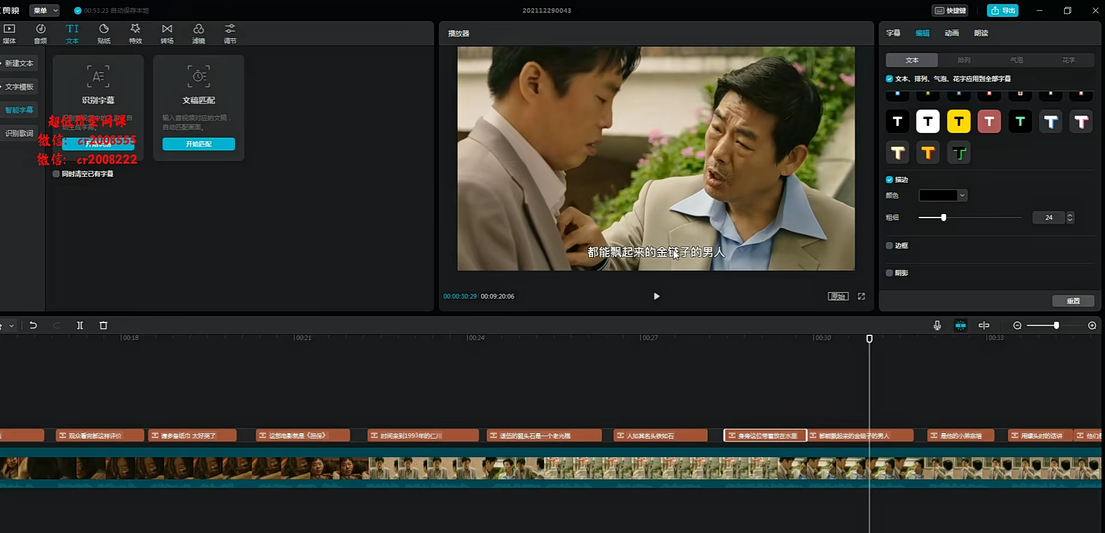
Task: Open the 转场 transitions panel icon
Action: pyautogui.click(x=167, y=33)
